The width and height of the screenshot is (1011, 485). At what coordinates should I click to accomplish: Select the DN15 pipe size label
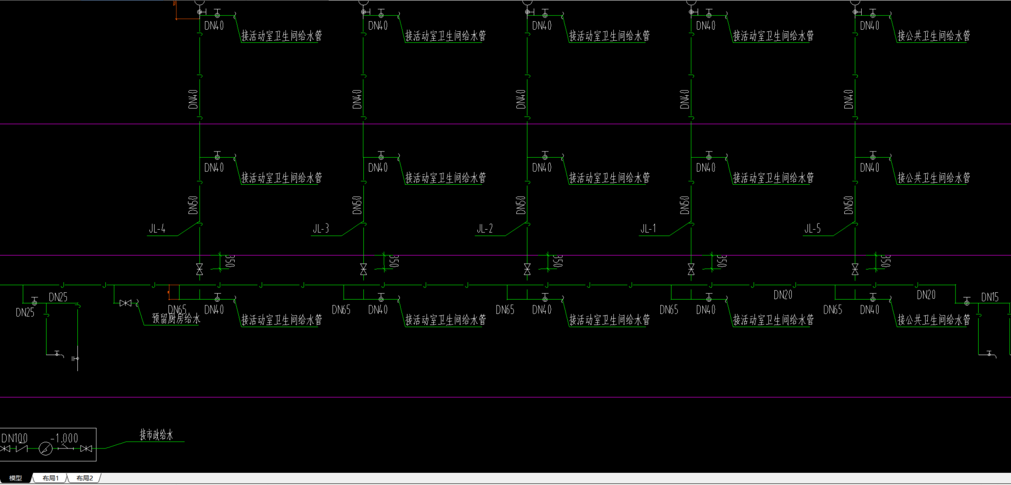pyautogui.click(x=990, y=298)
